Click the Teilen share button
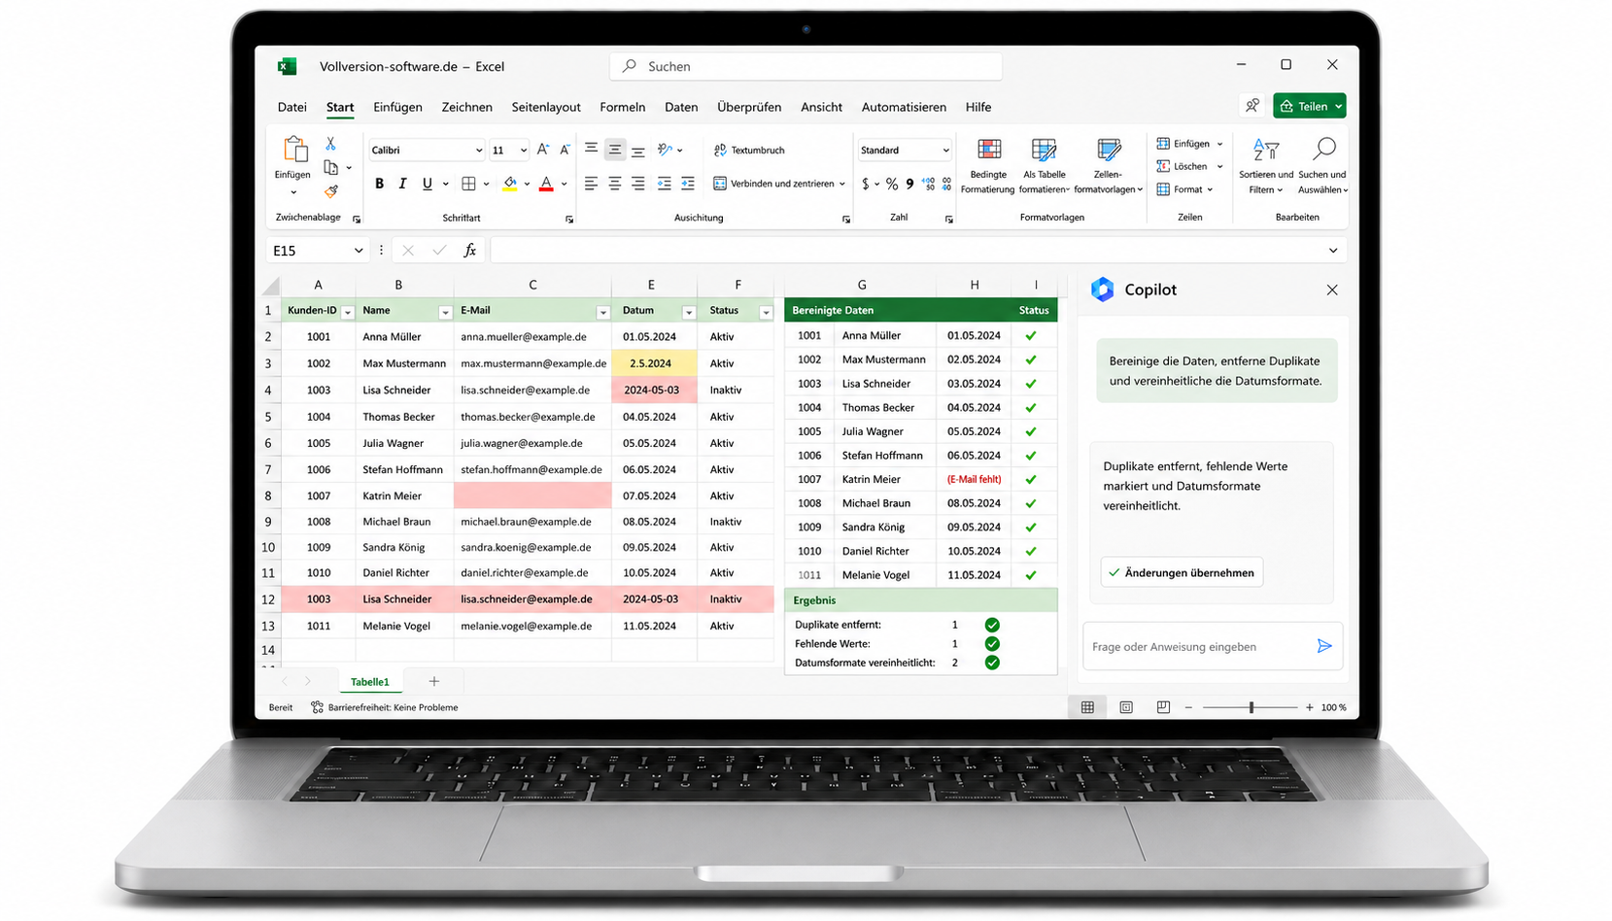This screenshot has width=1612, height=921. click(1310, 106)
